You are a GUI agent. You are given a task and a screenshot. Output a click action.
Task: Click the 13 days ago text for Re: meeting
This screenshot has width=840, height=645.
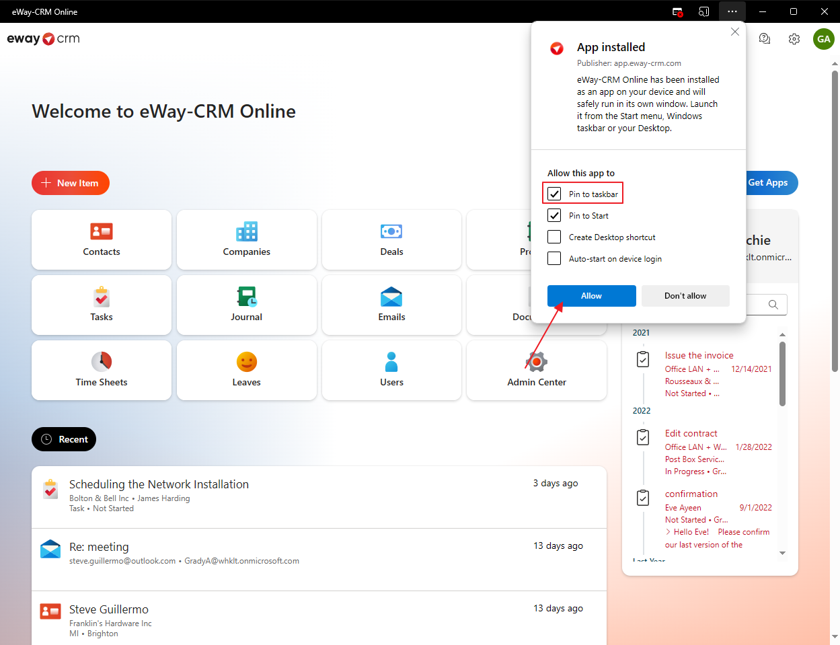click(x=558, y=545)
